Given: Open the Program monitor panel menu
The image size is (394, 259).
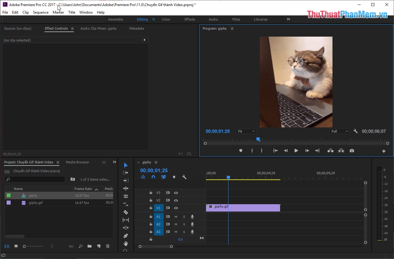Looking at the screenshot, I should point(232,28).
